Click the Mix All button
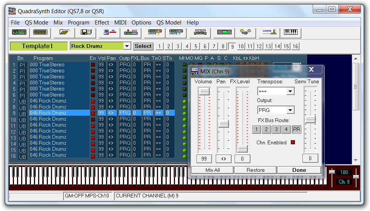The height and width of the screenshot is (211, 370). click(212, 170)
